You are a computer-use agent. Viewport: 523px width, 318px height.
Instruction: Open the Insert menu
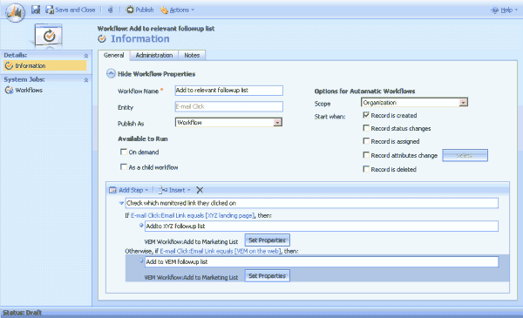click(174, 190)
